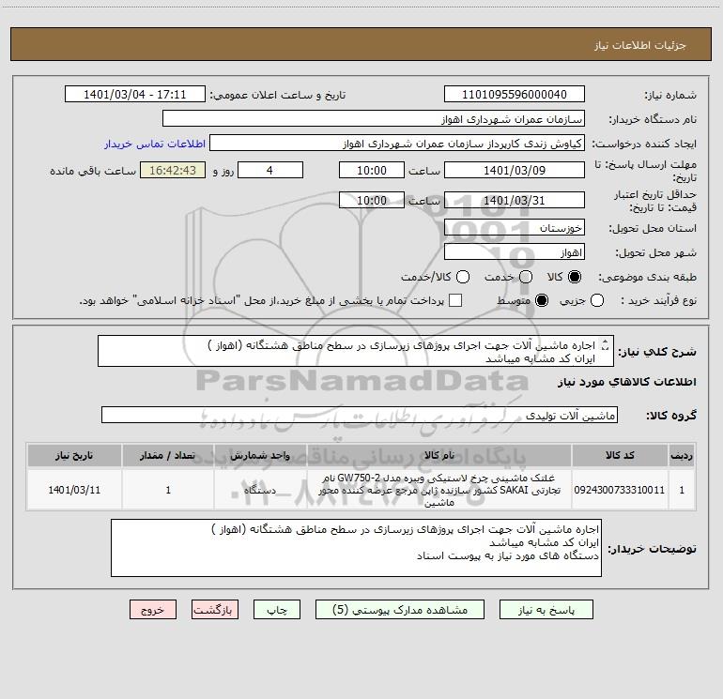
Task: Tick the اسناد خزانه اسلامی payment checkbox
Action: [x=455, y=300]
